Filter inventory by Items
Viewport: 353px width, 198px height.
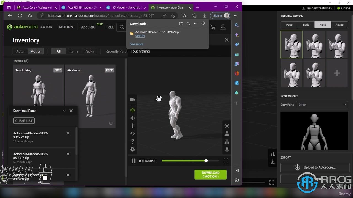(x=74, y=51)
